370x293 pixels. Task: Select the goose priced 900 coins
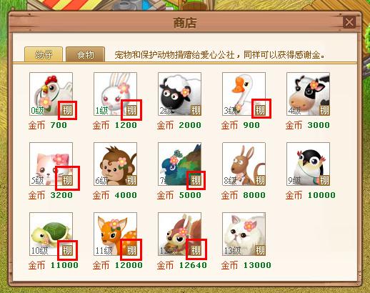[x=244, y=94]
